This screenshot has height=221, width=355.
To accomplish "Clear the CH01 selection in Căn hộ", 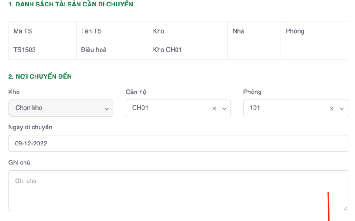I will [214, 109].
